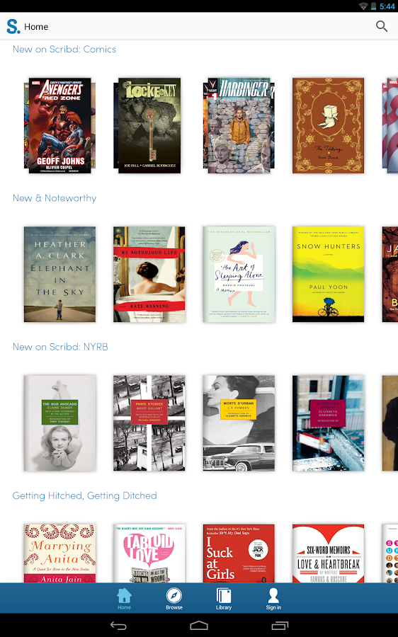Open I Suck at Girls book cover
398x637 pixels.
[x=239, y=553]
